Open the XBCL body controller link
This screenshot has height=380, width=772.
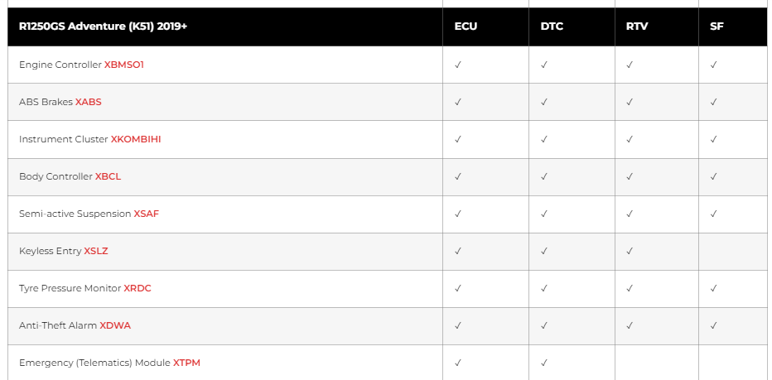click(x=108, y=176)
